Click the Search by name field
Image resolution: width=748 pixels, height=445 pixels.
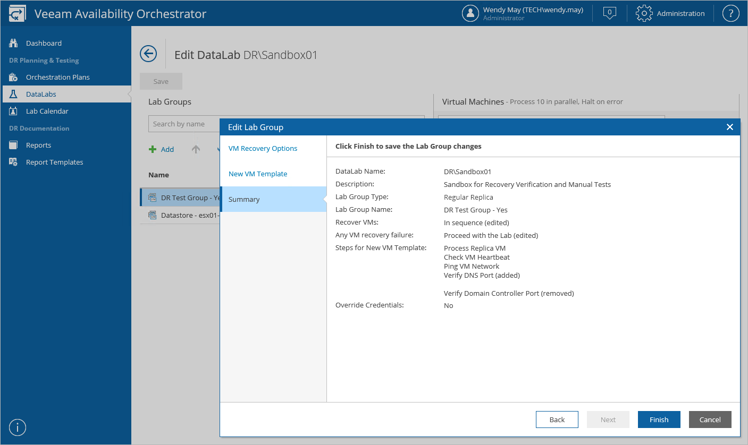point(184,124)
